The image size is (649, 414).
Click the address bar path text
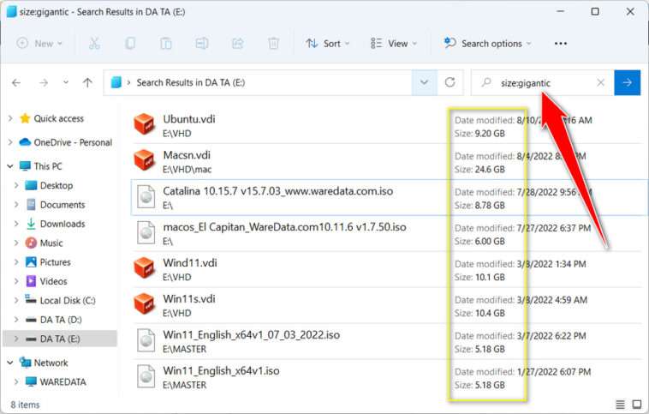190,82
